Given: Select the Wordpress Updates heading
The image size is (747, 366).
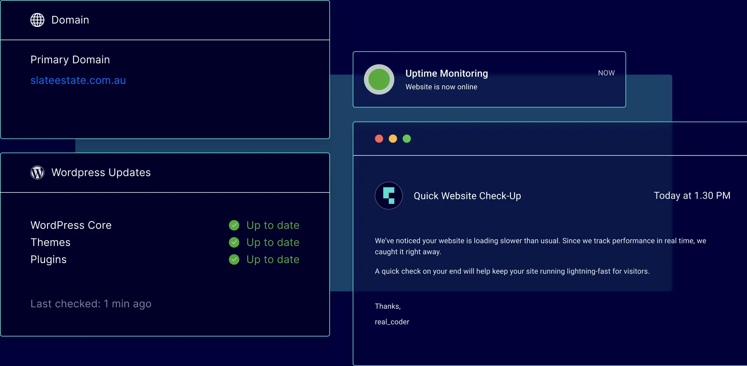Looking at the screenshot, I should point(101,173).
